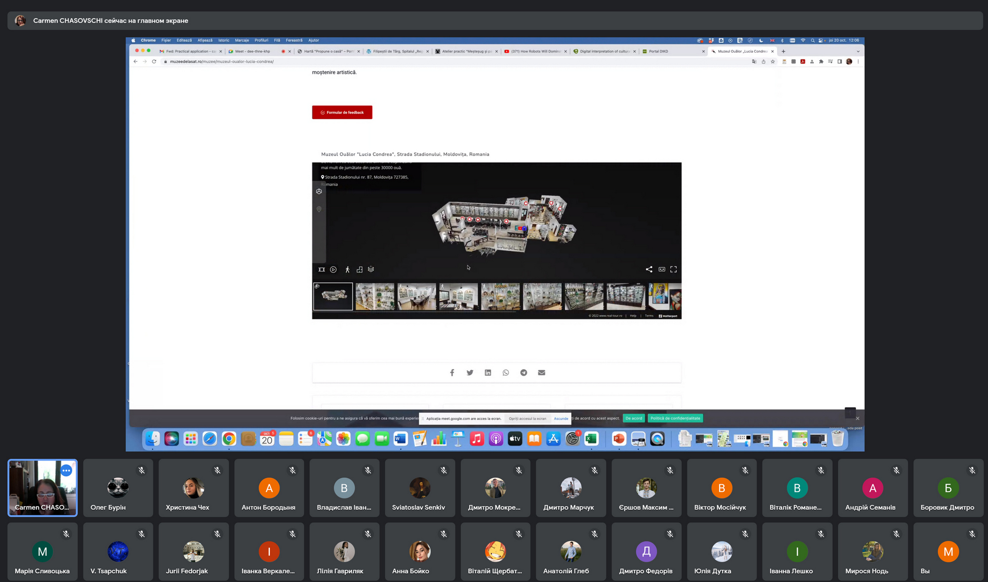This screenshot has height=582, width=988.
Task: Click the Formular de feedback button
Action: (342, 113)
